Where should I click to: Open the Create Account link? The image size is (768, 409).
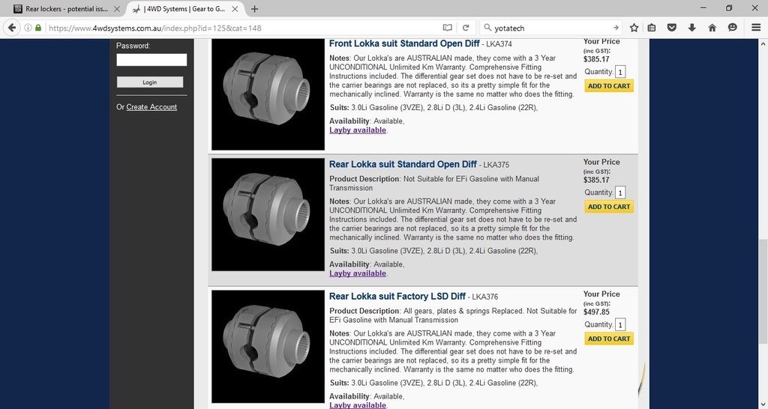tap(151, 106)
